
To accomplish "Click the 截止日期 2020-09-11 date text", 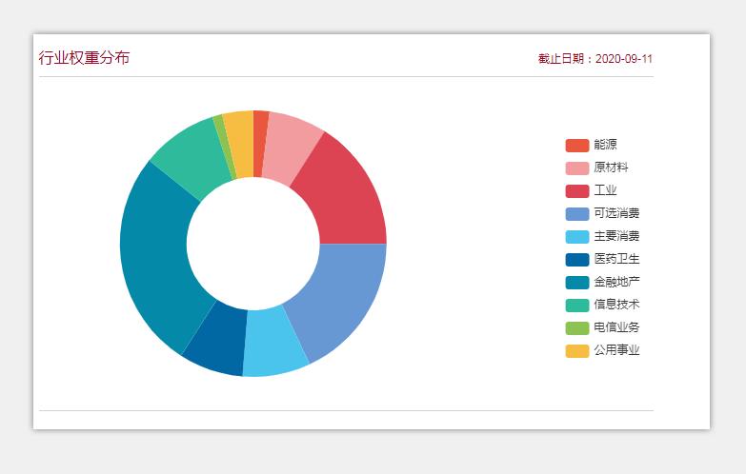I will pos(595,59).
